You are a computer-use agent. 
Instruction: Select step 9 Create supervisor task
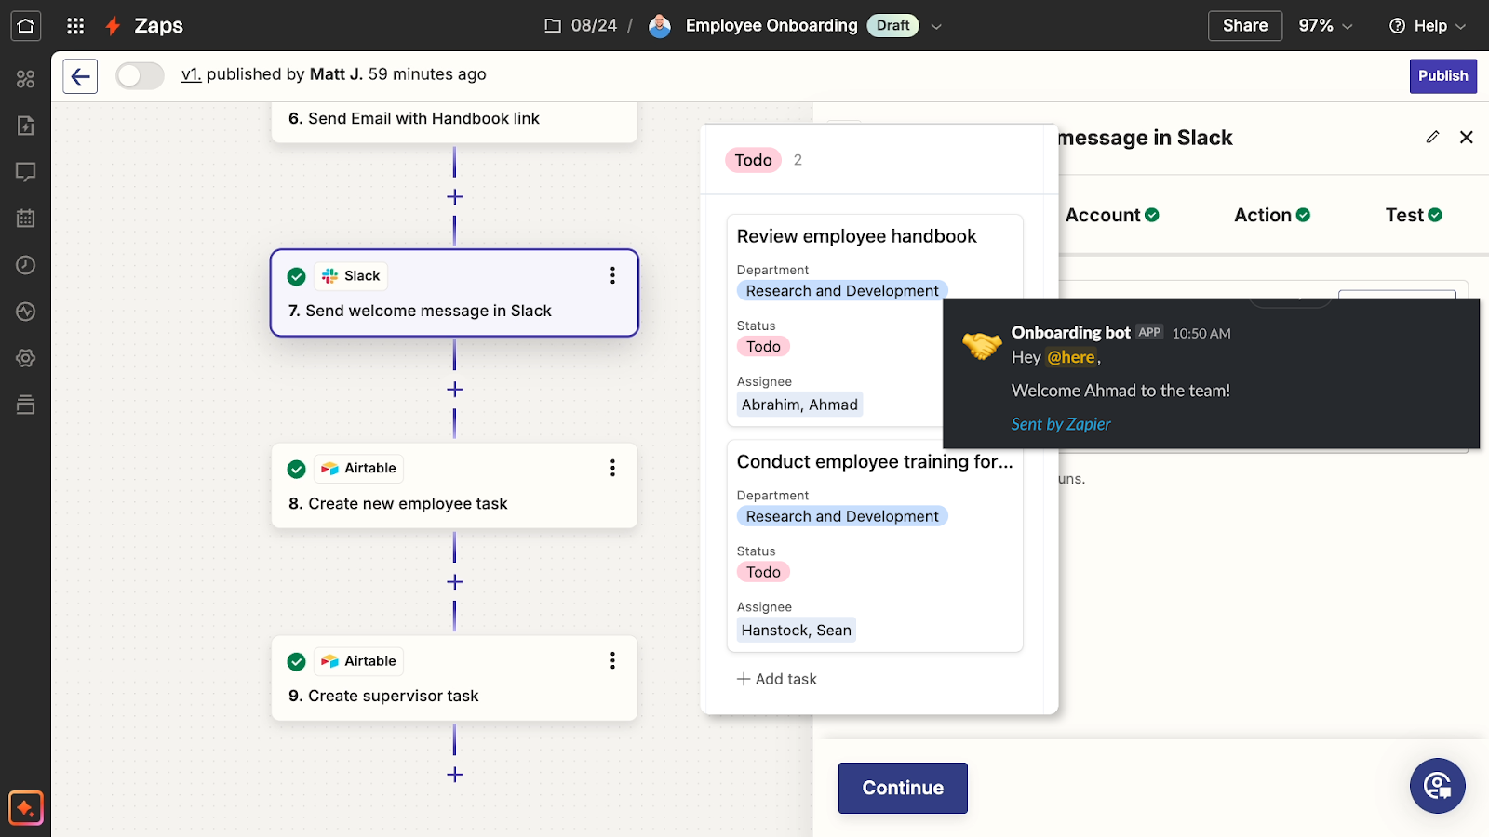(454, 679)
